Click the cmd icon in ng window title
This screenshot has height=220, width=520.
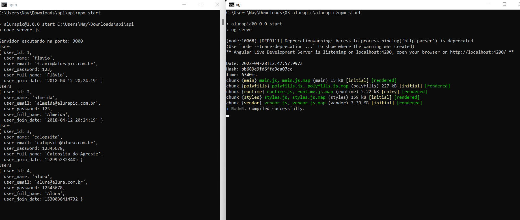click(x=232, y=4)
